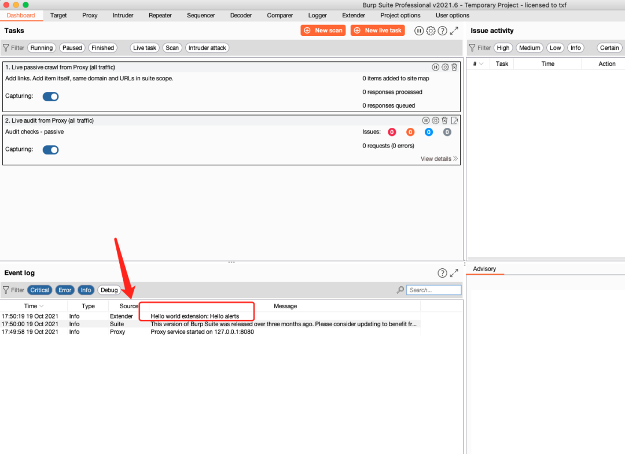Open the Project options tab
The height and width of the screenshot is (454, 625).
pyautogui.click(x=400, y=16)
